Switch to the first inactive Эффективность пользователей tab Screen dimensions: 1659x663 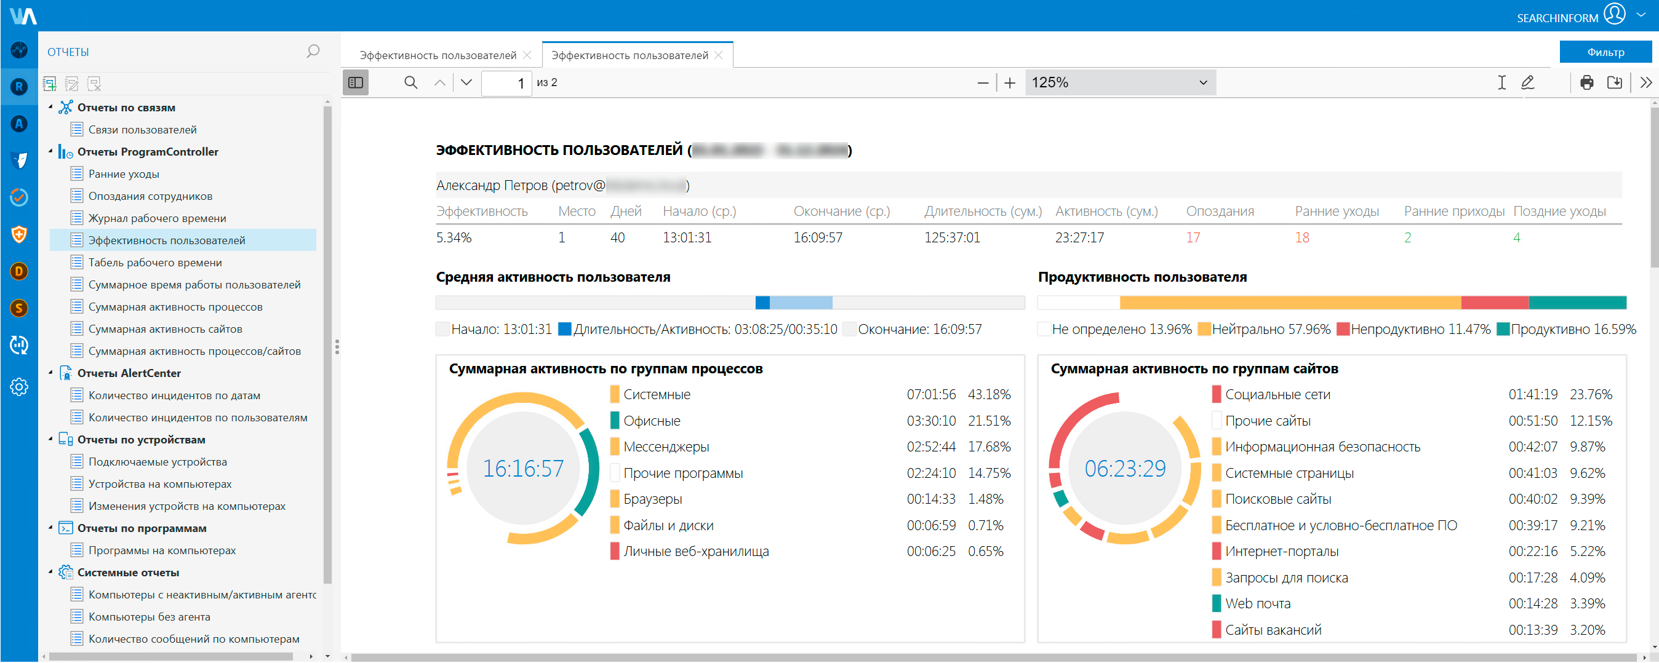click(x=438, y=55)
